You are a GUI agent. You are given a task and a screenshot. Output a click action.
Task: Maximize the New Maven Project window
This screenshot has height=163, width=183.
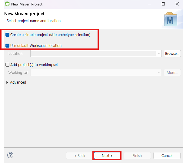pyautogui.click(x=163, y=4)
